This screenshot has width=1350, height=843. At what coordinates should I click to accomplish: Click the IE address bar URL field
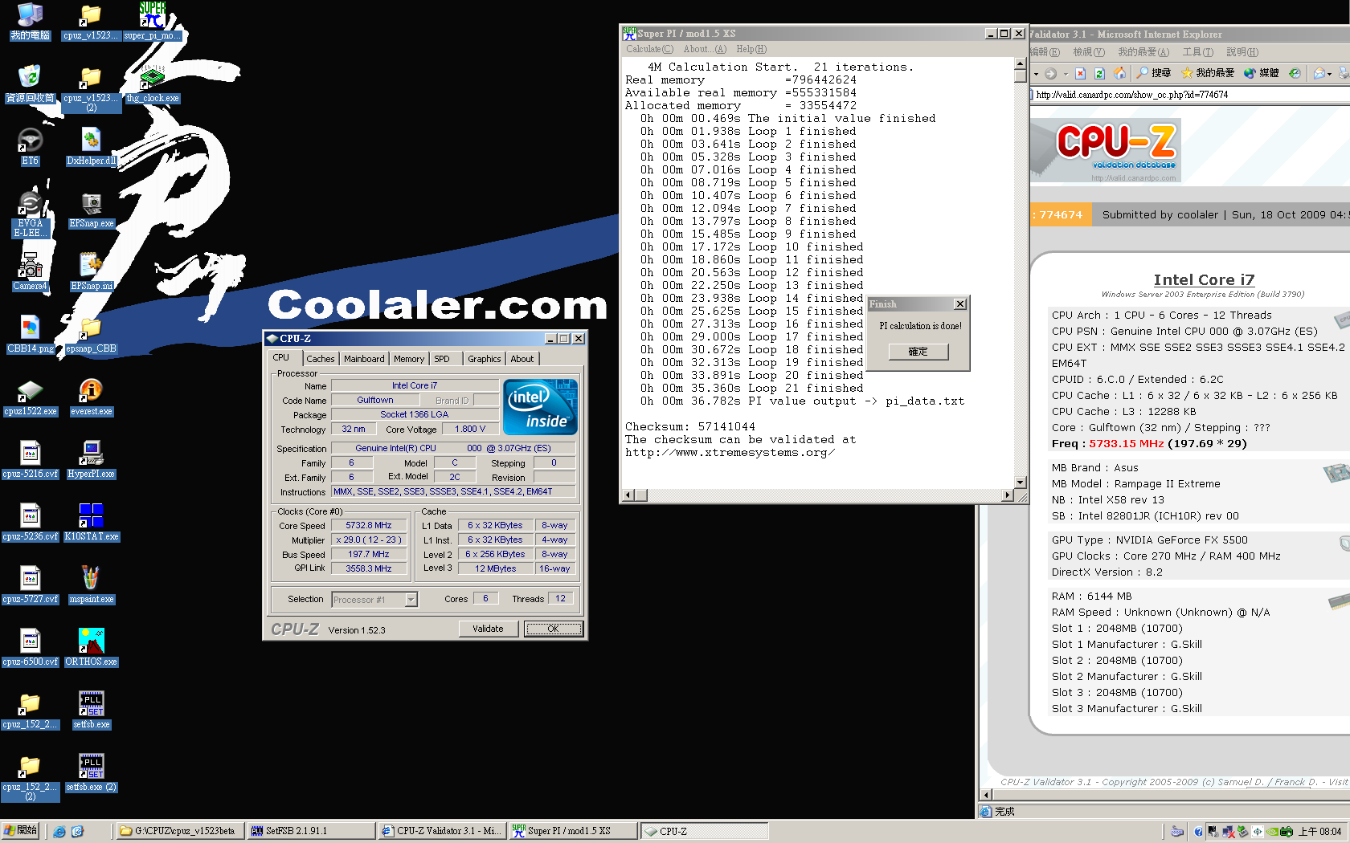[x=1191, y=95]
